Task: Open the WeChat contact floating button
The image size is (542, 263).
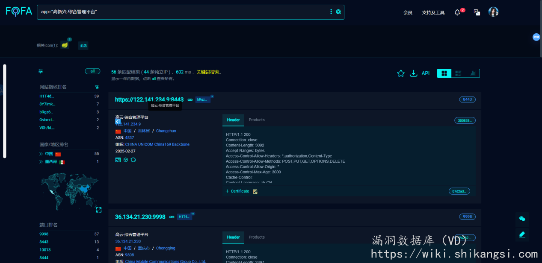Action: click(x=522, y=219)
